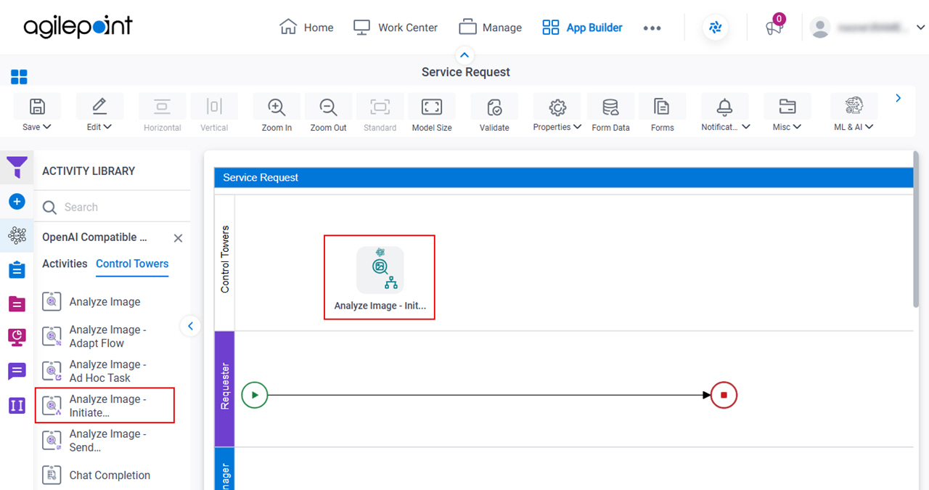Click the Zoom In magnifier icon
This screenshot has width=929, height=490.
click(277, 107)
